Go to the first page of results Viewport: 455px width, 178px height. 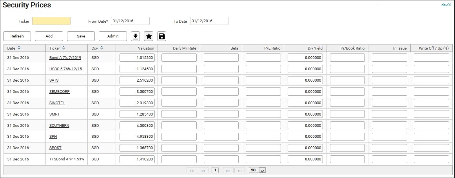click(192, 170)
